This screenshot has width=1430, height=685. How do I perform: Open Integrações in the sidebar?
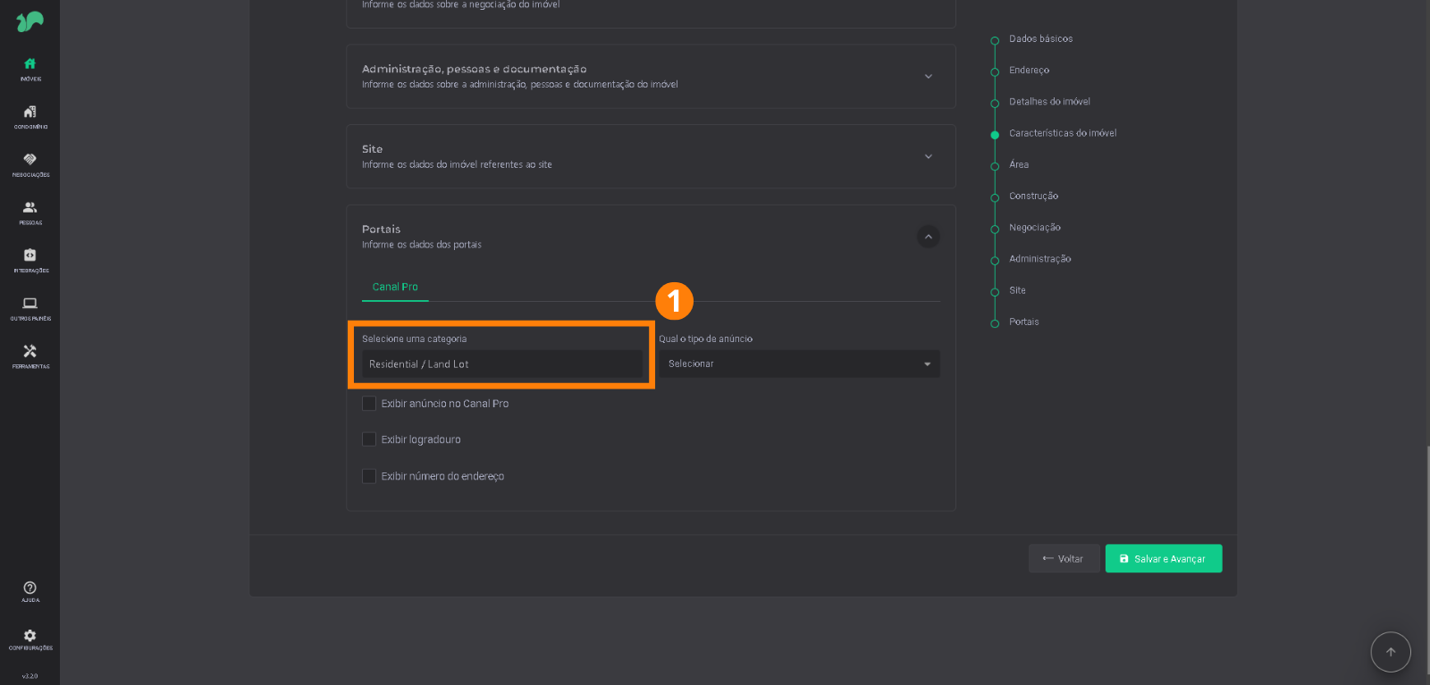point(29,260)
